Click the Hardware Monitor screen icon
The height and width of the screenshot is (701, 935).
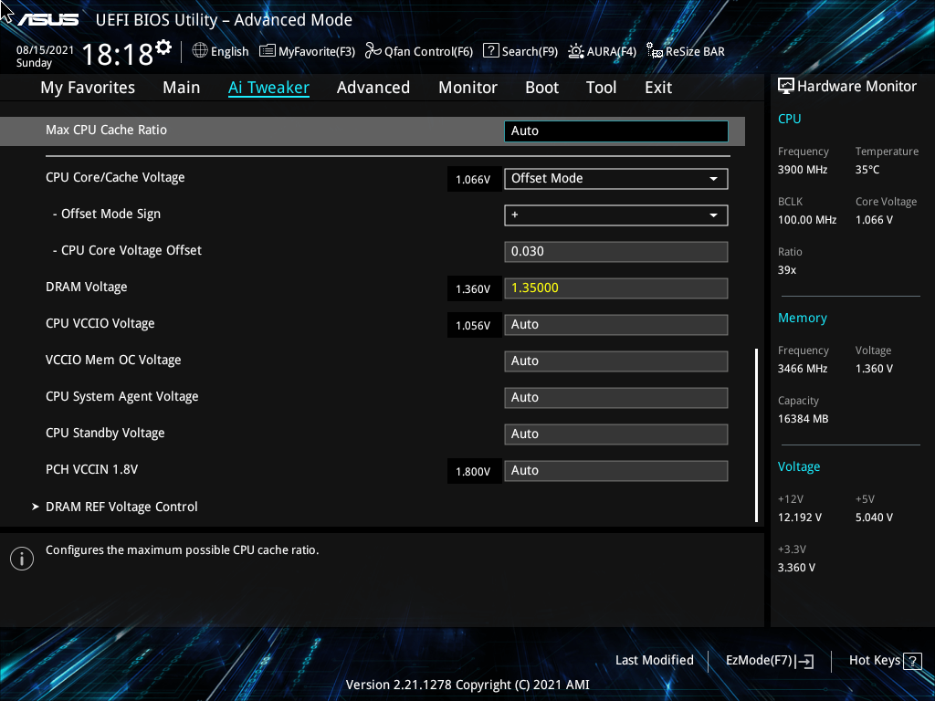coord(786,87)
